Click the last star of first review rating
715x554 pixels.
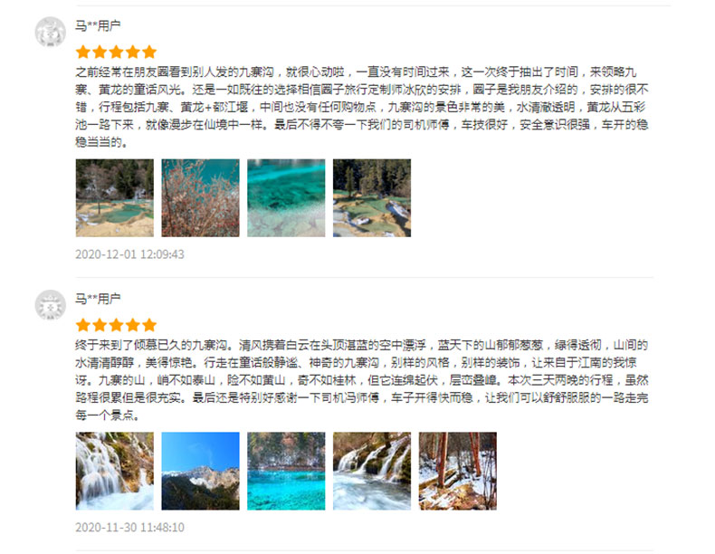point(149,52)
